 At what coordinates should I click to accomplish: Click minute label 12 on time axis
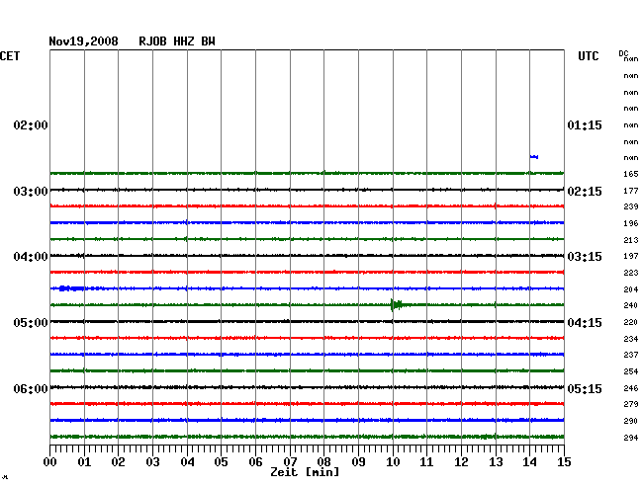(x=461, y=462)
